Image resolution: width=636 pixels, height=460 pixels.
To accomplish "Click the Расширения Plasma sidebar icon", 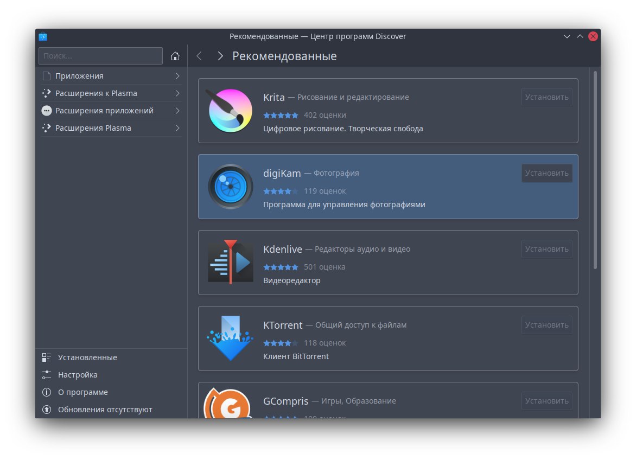I will click(x=47, y=128).
